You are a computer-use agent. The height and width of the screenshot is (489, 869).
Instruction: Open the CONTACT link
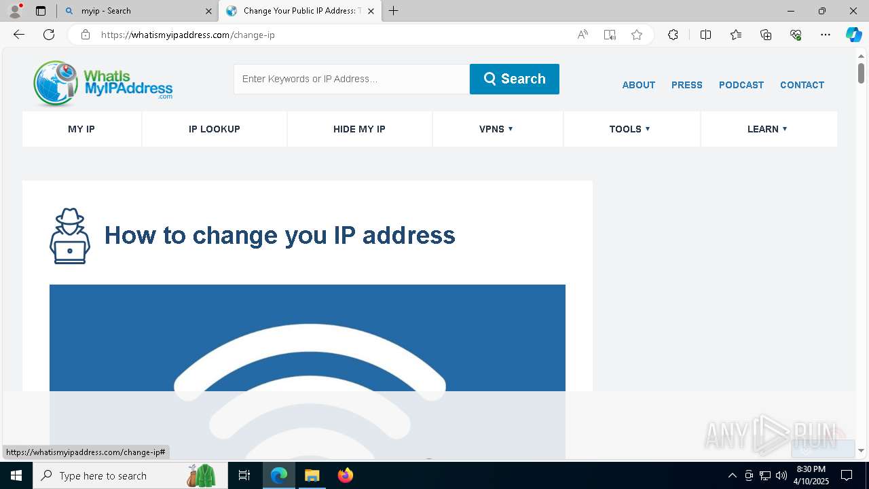click(x=802, y=85)
